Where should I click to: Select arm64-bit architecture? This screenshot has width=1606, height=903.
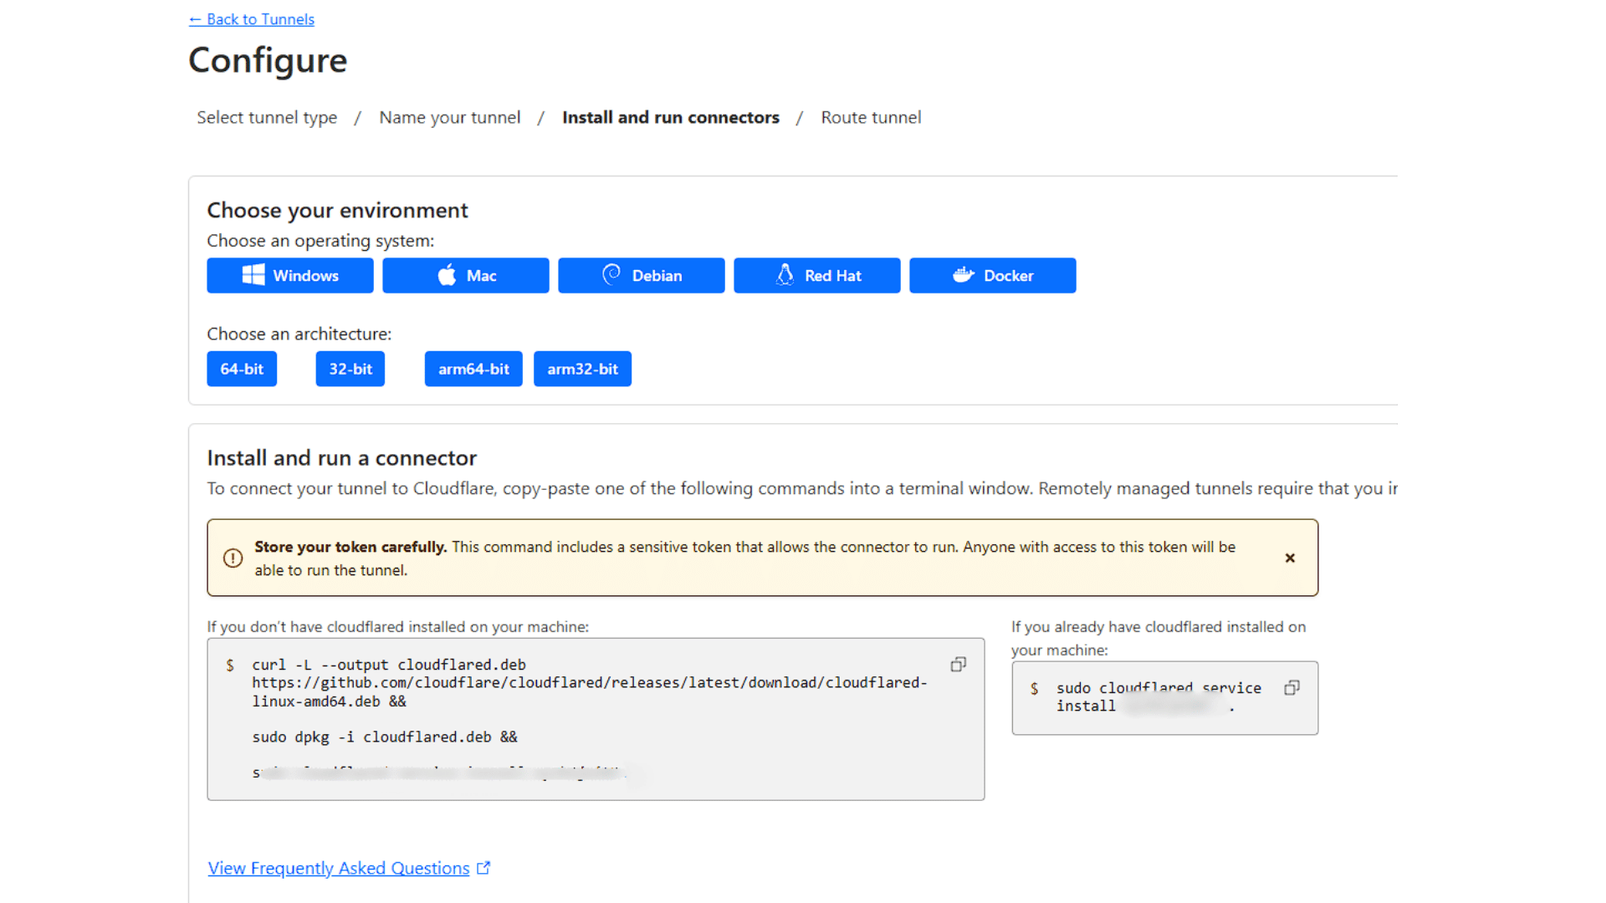point(473,369)
